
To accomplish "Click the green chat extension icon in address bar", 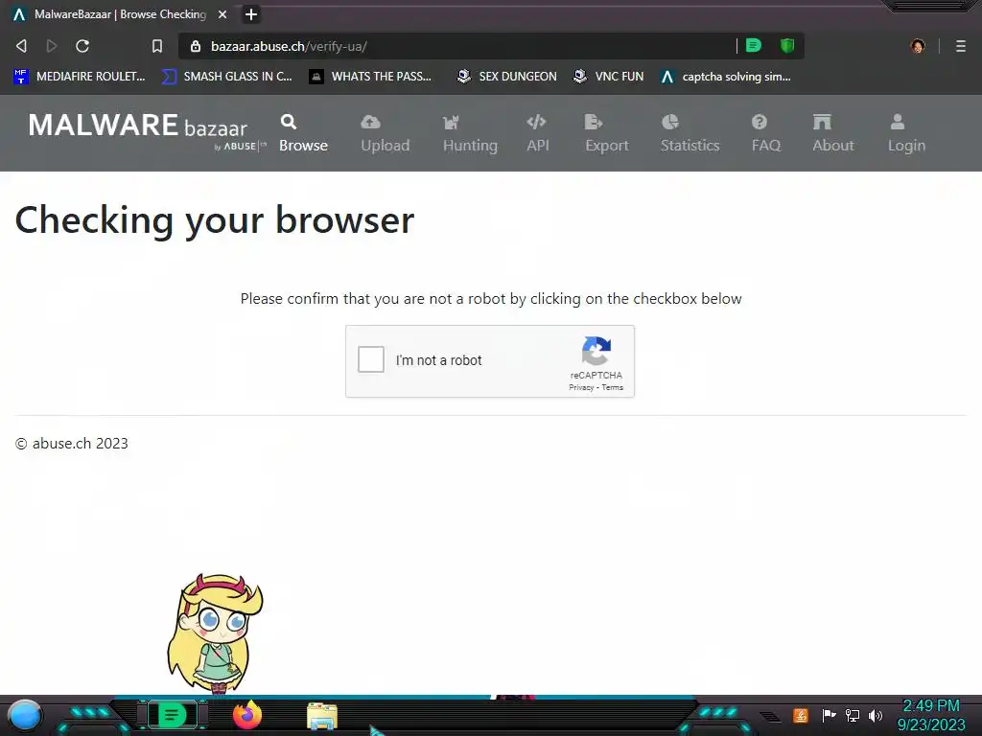I will coord(754,46).
